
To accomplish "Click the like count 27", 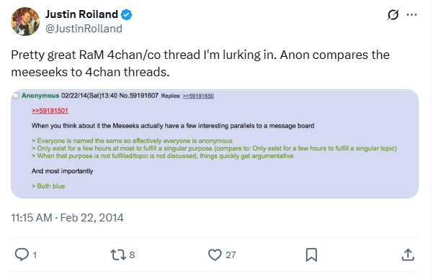I will click(x=231, y=255).
